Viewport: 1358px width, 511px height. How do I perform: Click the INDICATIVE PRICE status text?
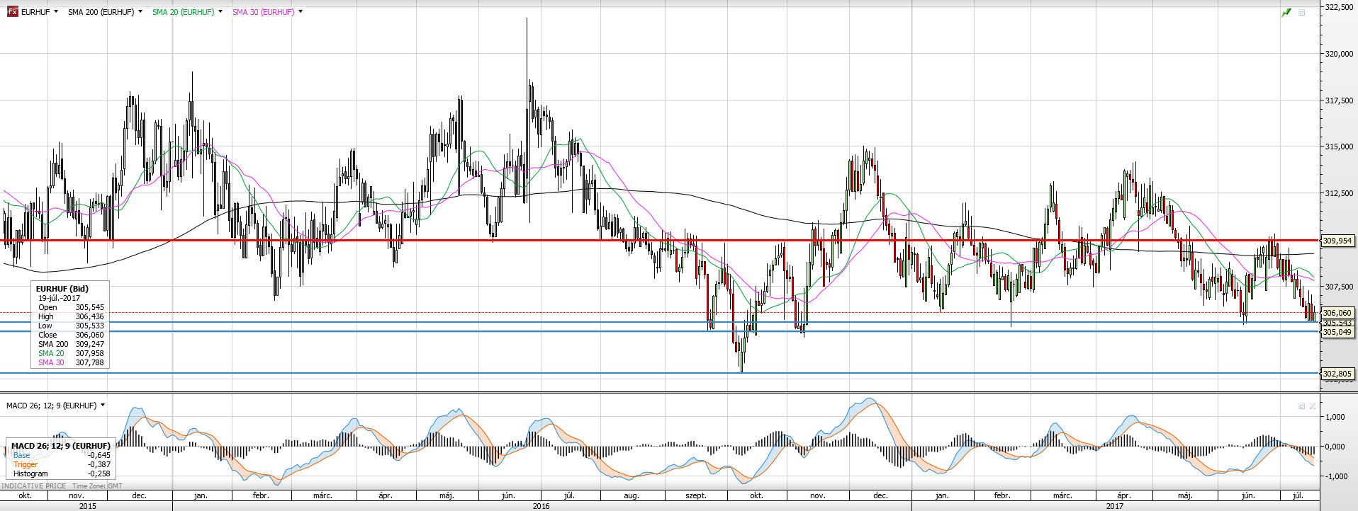[x=33, y=486]
